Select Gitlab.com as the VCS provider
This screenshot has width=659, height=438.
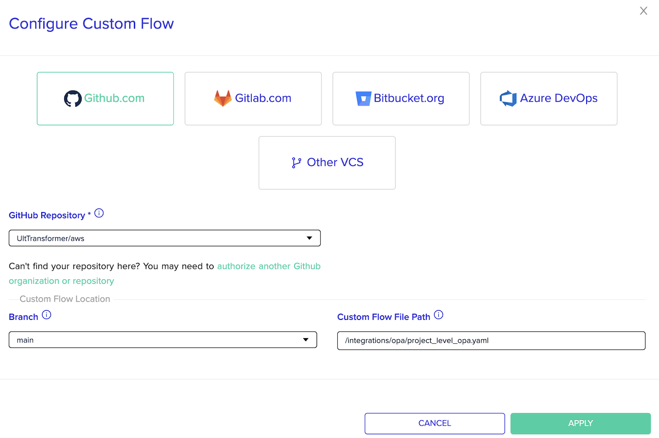pyautogui.click(x=253, y=98)
